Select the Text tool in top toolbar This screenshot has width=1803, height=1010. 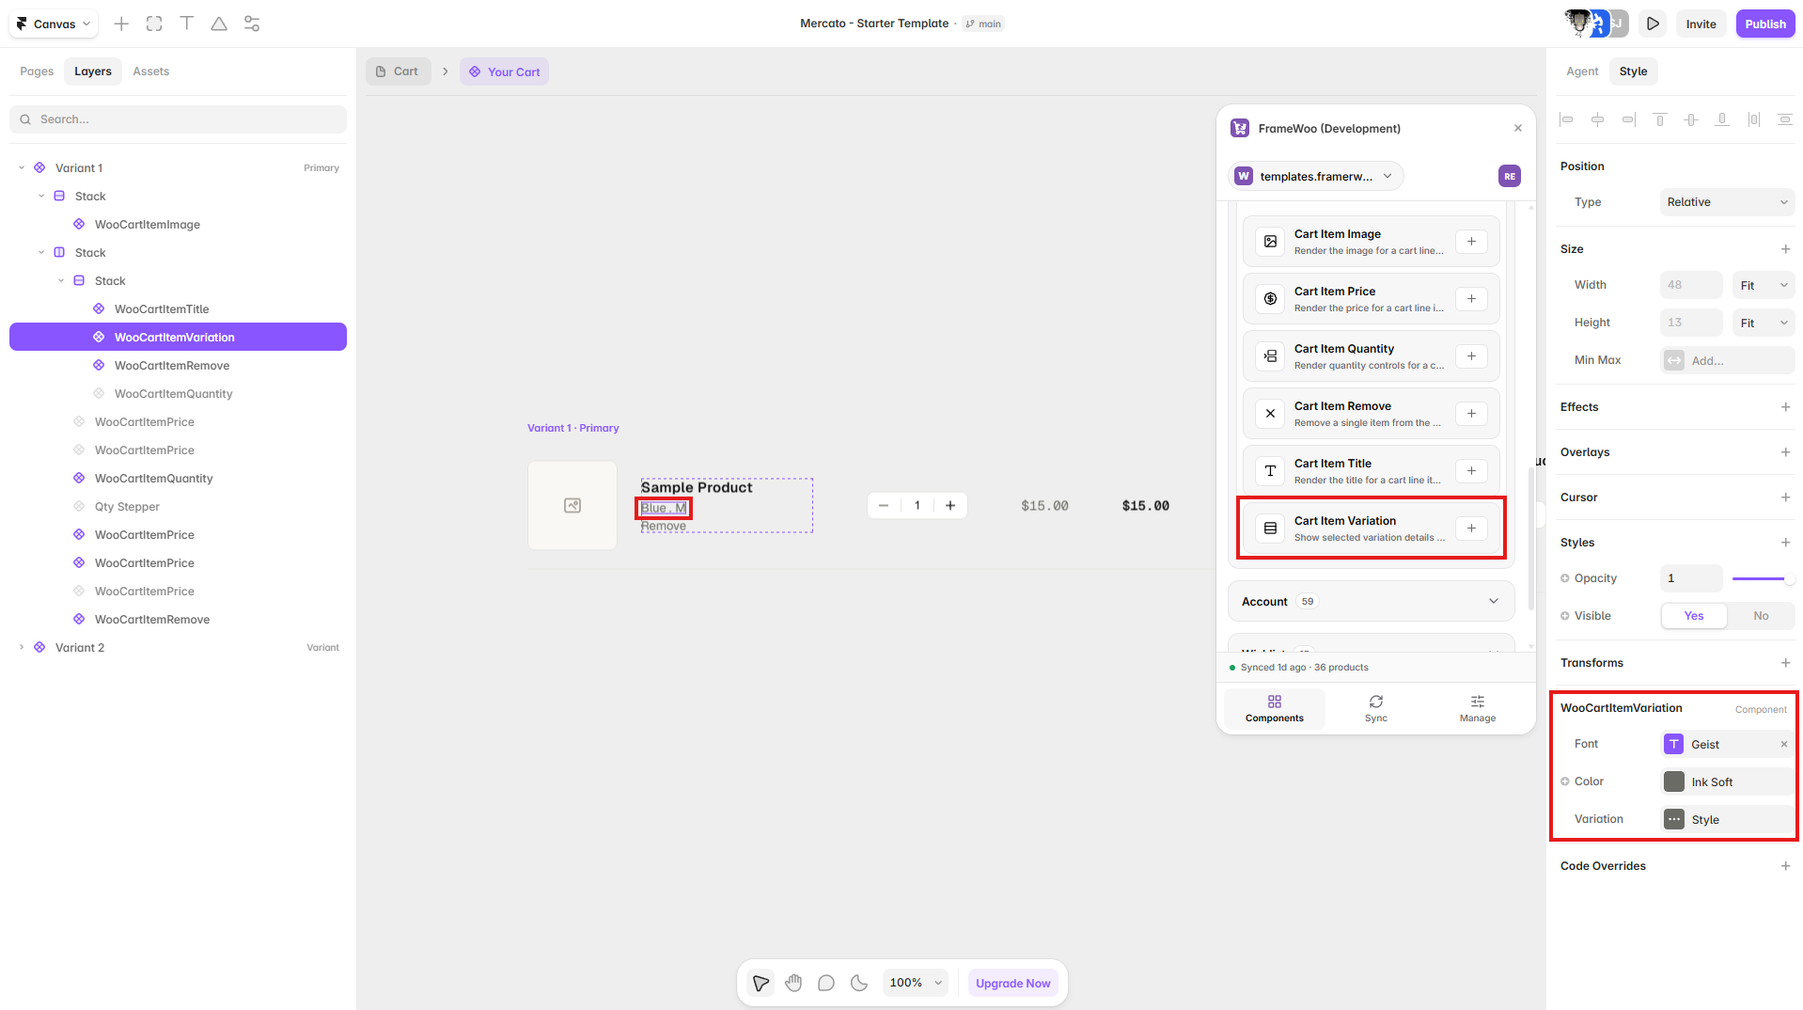pos(186,24)
